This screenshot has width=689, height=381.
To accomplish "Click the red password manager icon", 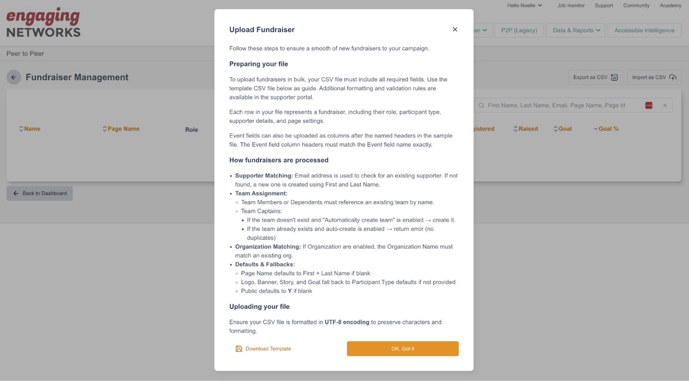I will (x=648, y=105).
